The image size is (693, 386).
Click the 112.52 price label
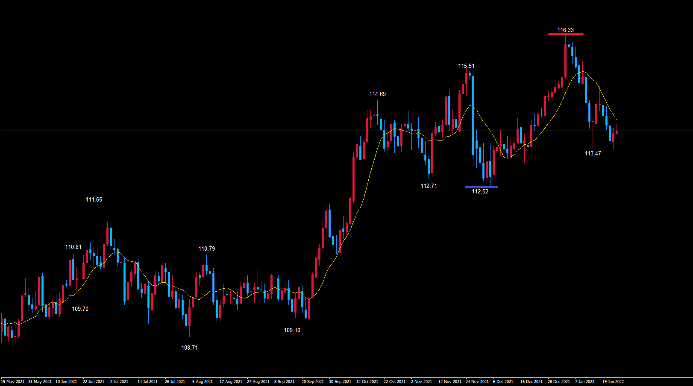[480, 192]
